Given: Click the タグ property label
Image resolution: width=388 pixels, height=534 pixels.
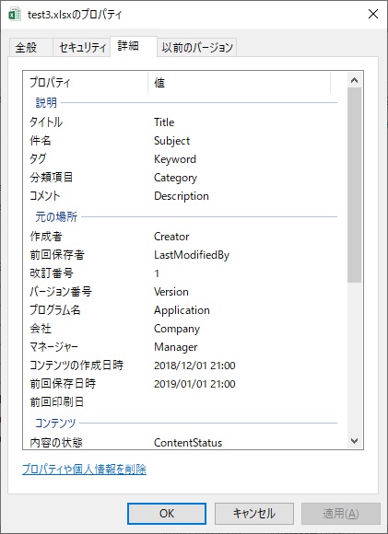Looking at the screenshot, I should point(38,159).
